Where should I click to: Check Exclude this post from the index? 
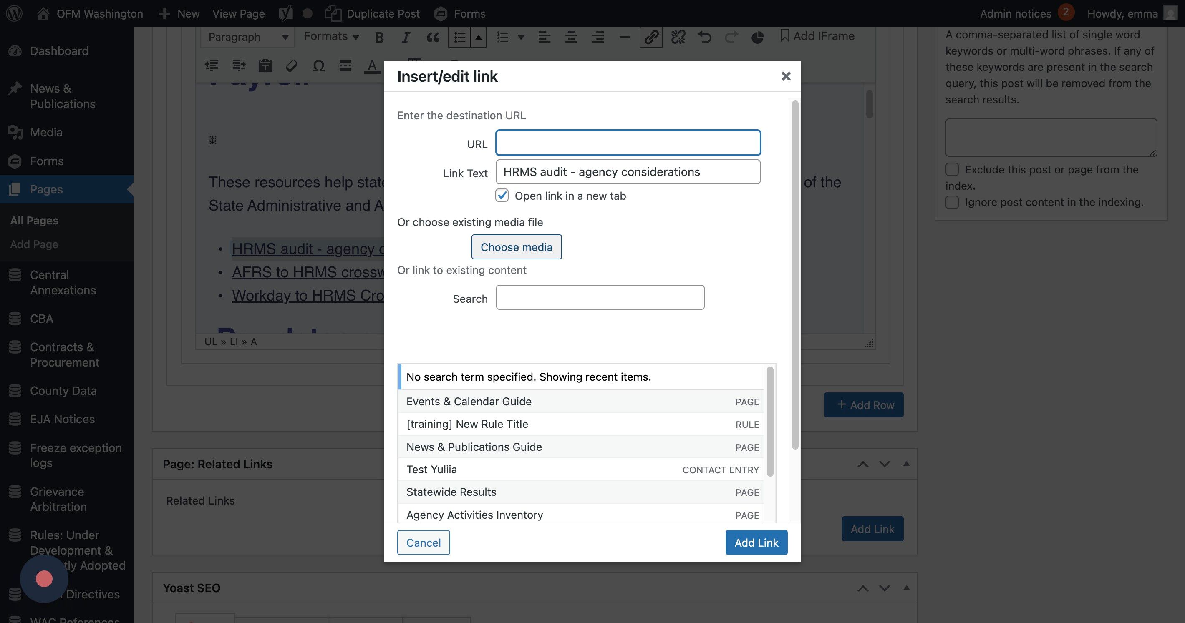point(952,170)
